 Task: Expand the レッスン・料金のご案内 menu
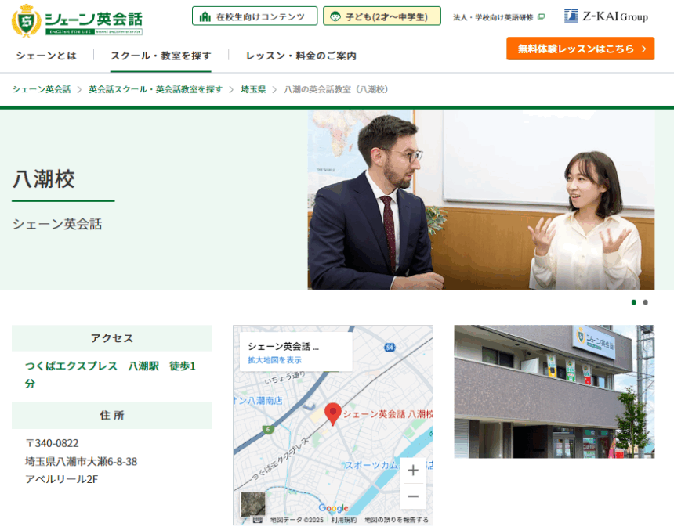point(301,56)
